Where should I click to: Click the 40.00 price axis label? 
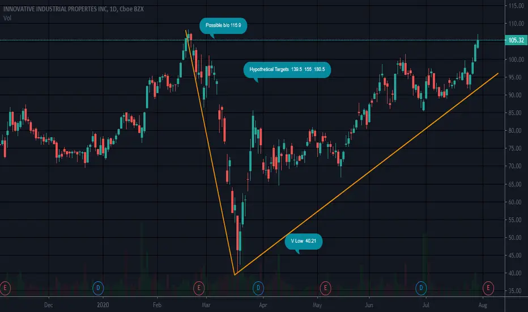(516, 273)
